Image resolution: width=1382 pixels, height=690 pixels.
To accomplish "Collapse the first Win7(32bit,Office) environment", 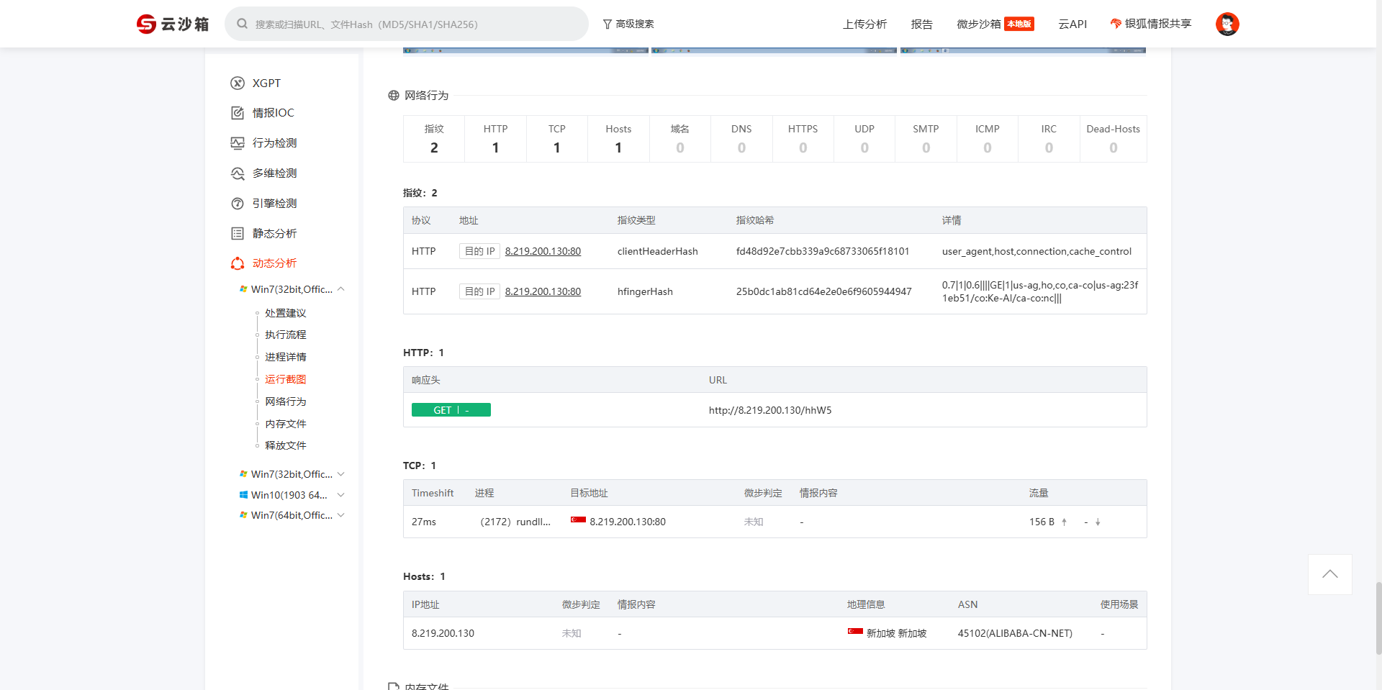I will click(341, 289).
